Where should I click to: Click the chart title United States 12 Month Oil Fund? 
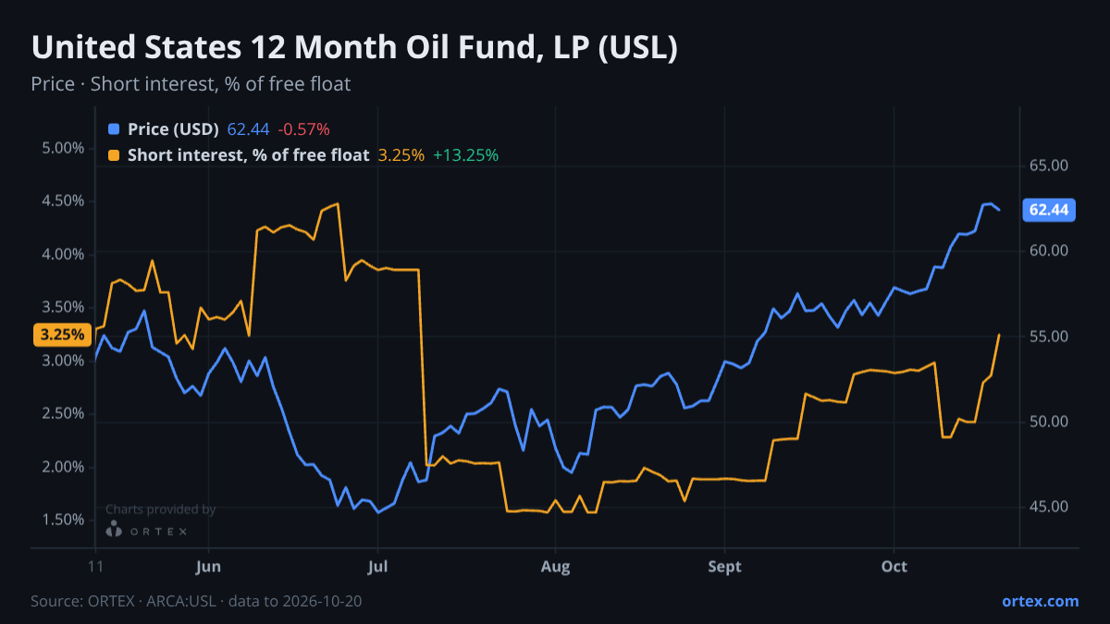pyautogui.click(x=354, y=48)
